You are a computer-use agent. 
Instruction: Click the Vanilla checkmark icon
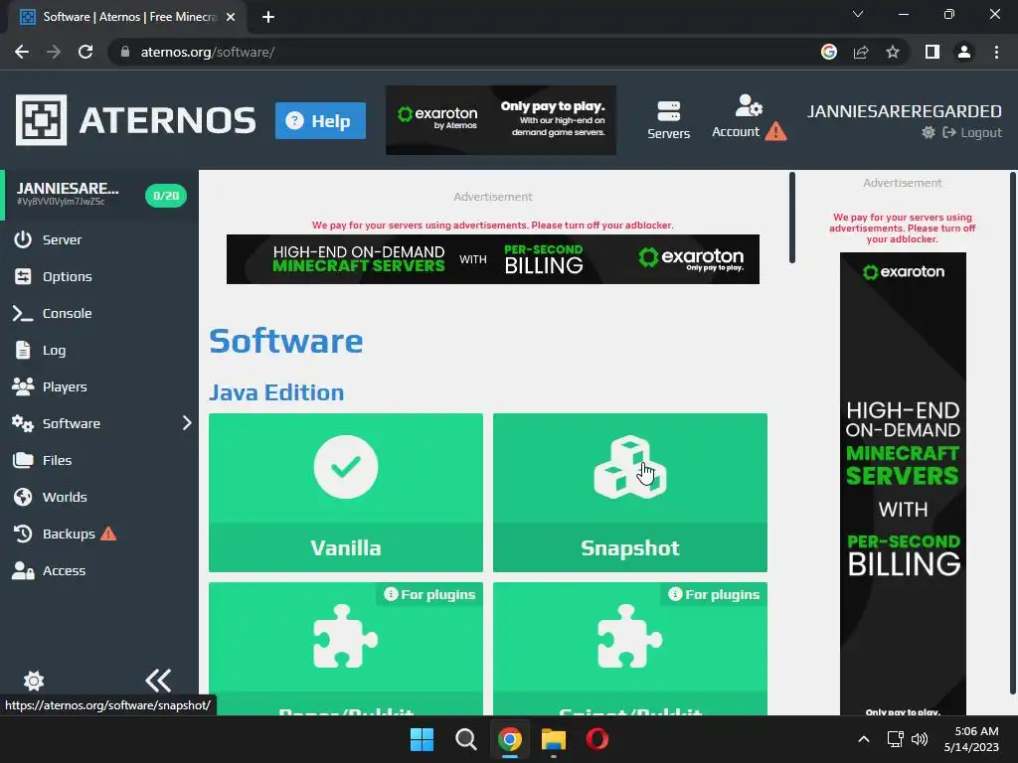point(345,467)
